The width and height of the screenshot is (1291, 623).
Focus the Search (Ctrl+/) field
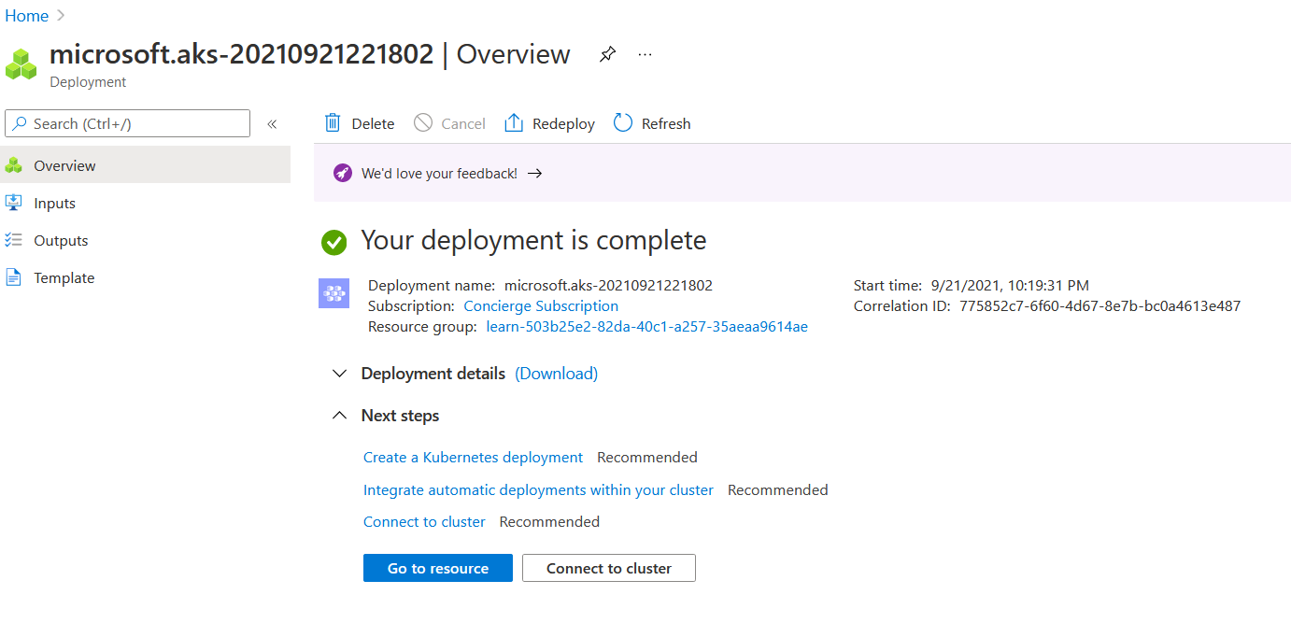point(128,123)
